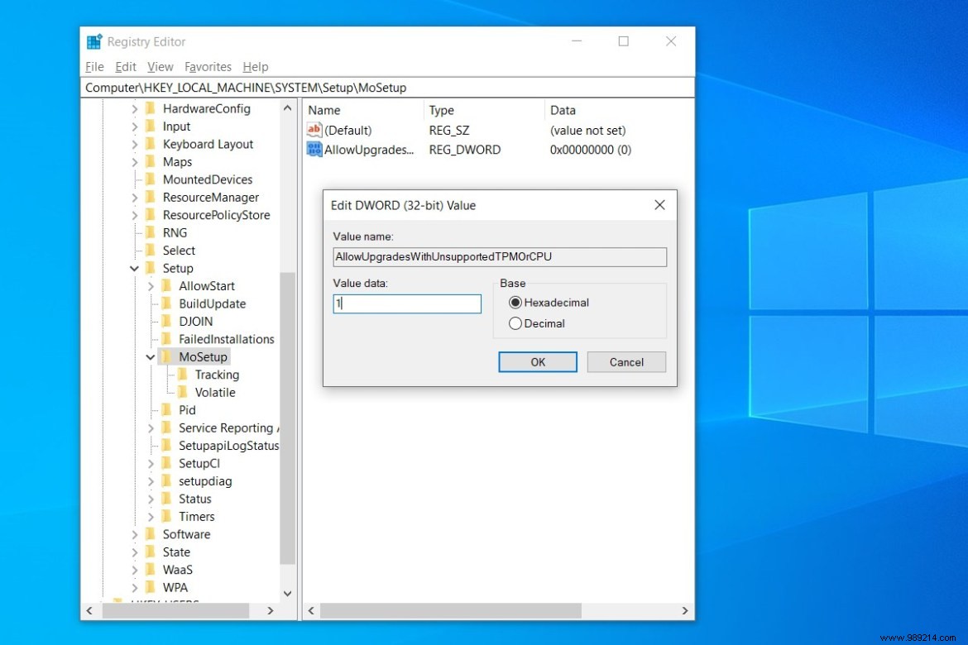Select the Hexadecimal base option

tap(516, 303)
